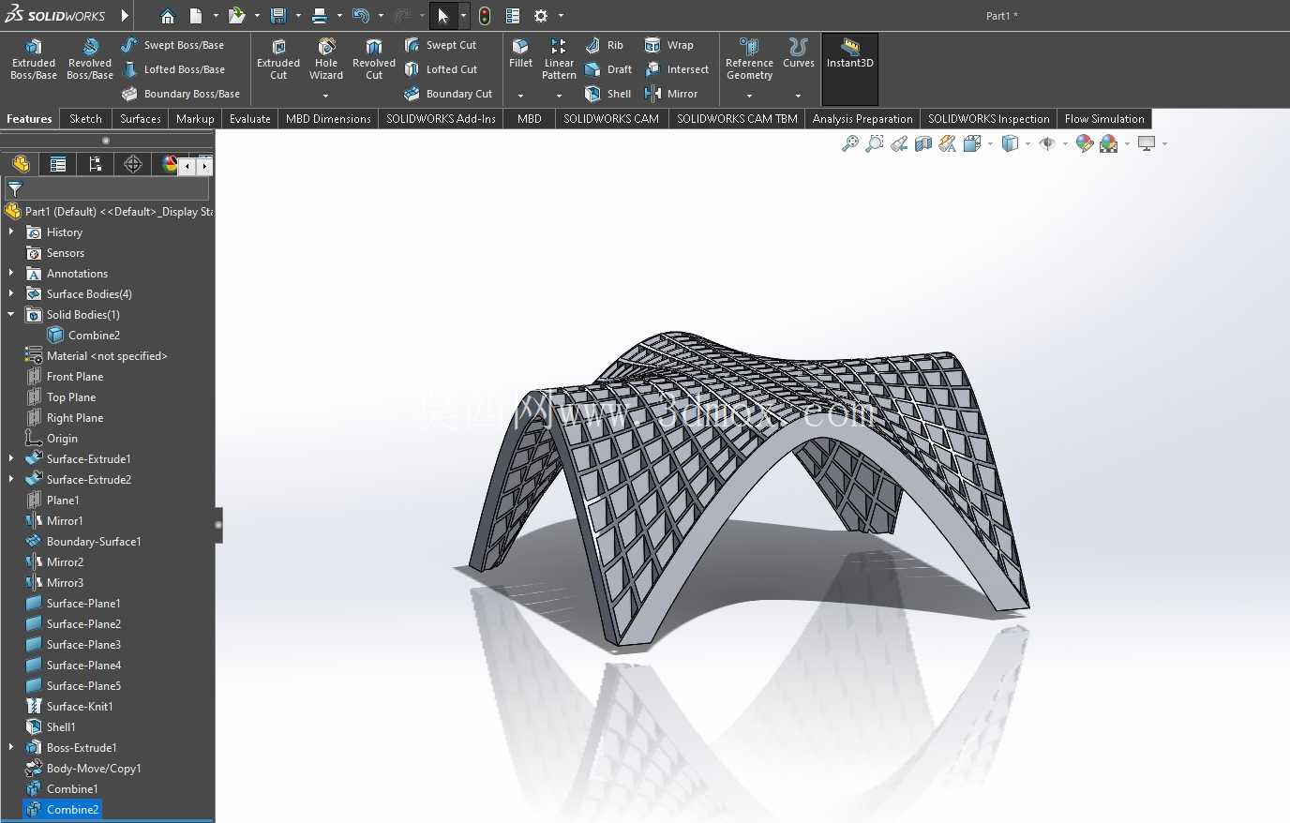Image resolution: width=1290 pixels, height=823 pixels.
Task: Expand the Surface Bodies(4) folder
Action: (x=11, y=294)
